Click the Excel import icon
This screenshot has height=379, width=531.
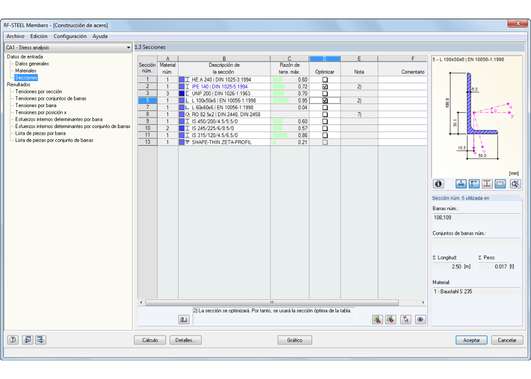click(x=391, y=319)
